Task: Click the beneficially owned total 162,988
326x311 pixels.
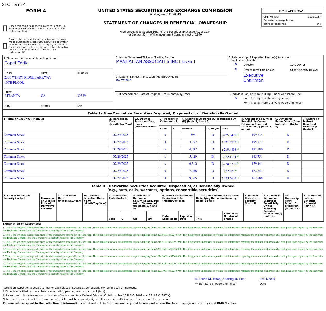Action: 257,178
